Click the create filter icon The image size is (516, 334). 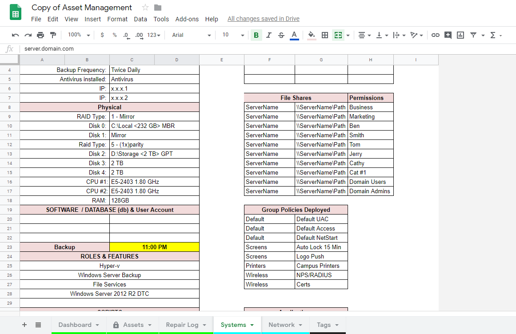coord(473,35)
